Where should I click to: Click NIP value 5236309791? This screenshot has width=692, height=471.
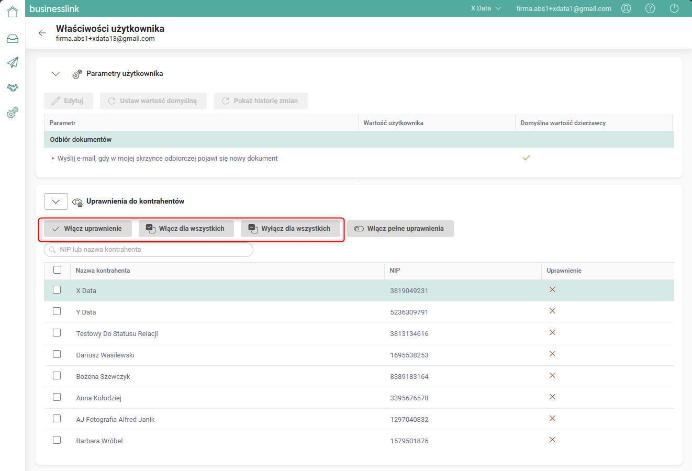coord(409,312)
